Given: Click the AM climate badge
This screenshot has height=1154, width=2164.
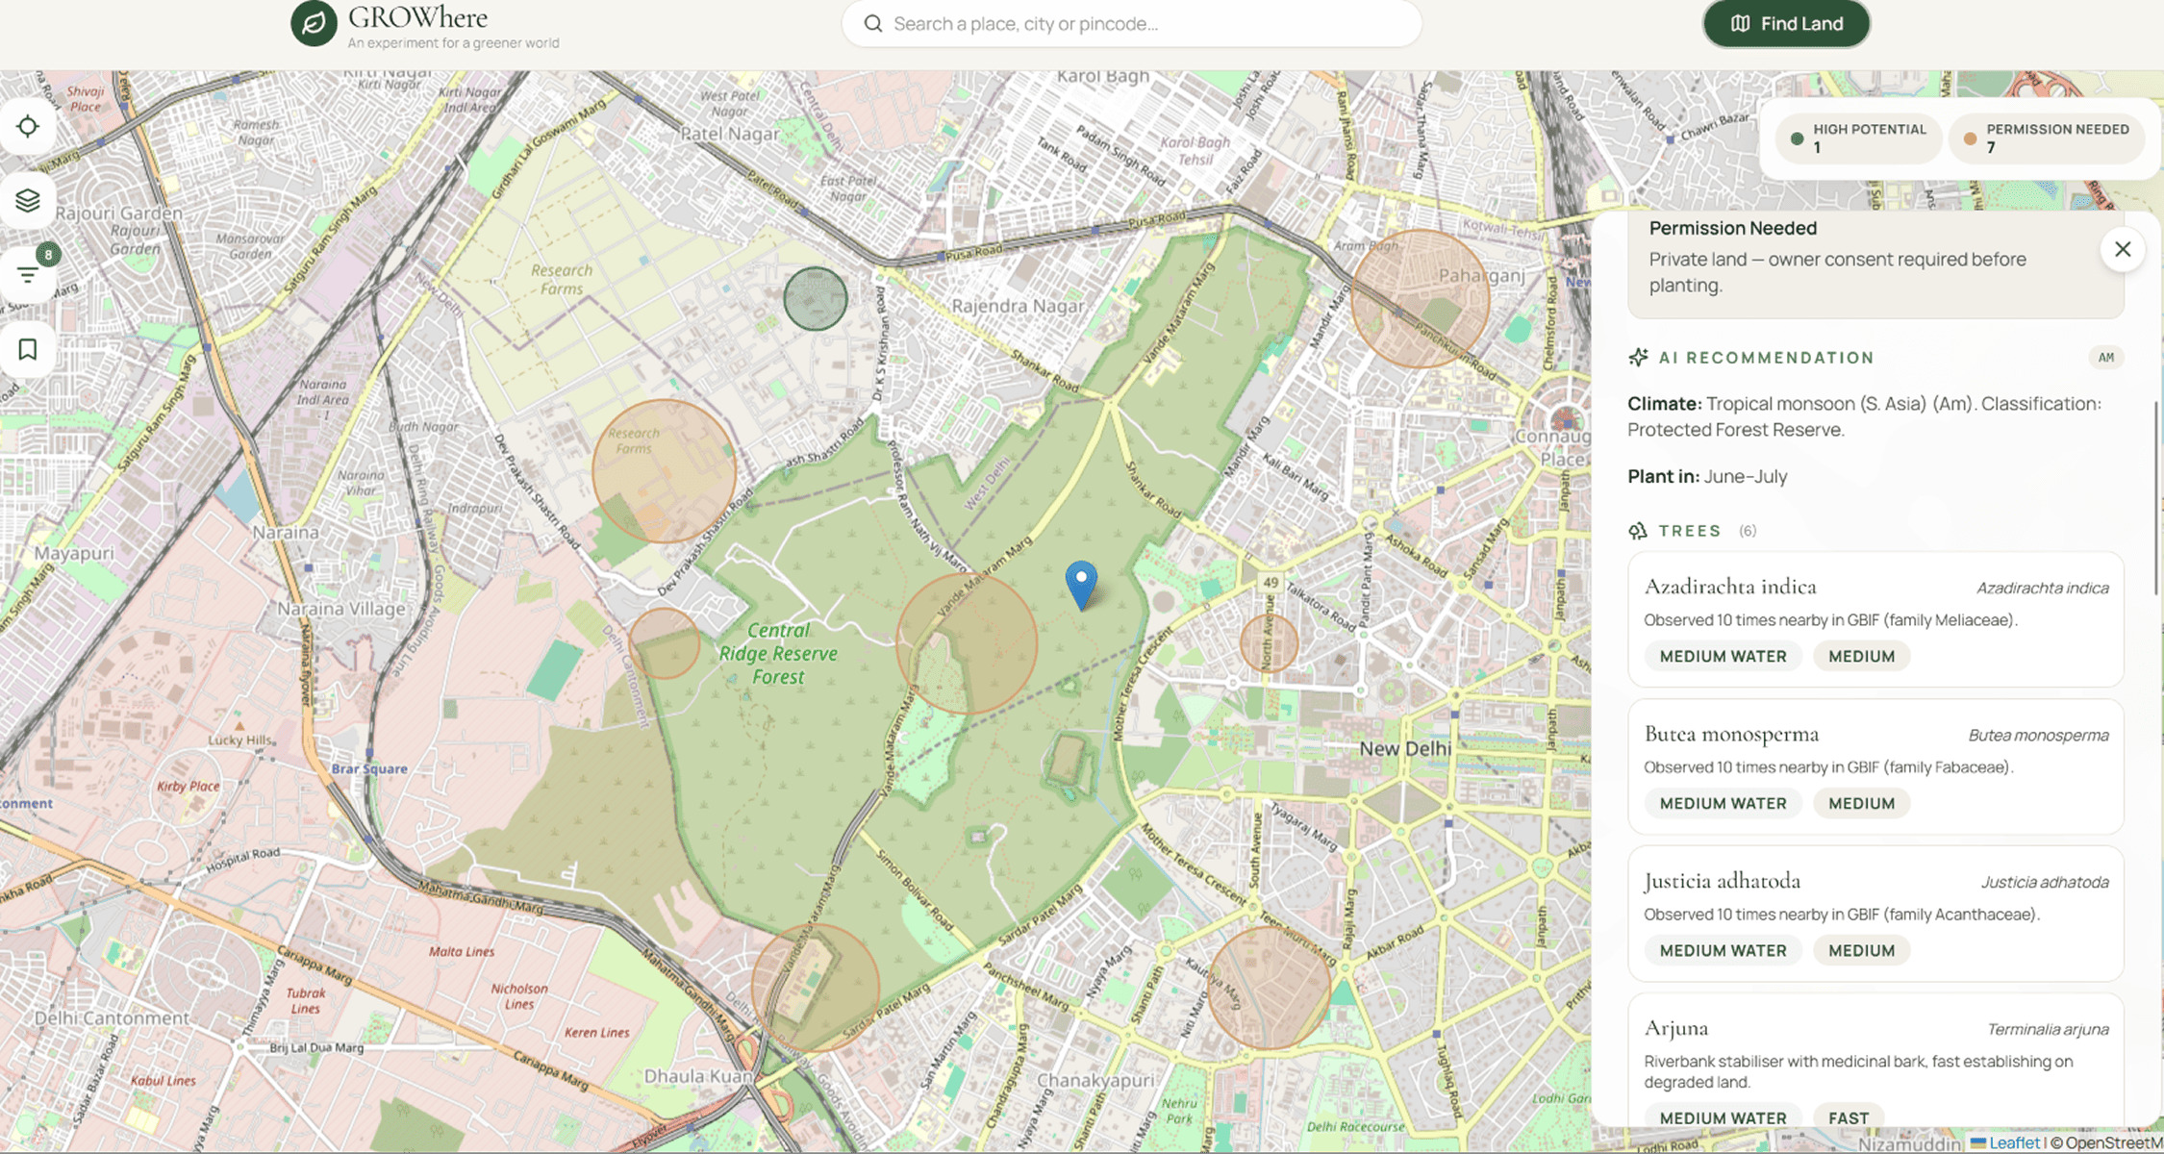Looking at the screenshot, I should 2105,358.
